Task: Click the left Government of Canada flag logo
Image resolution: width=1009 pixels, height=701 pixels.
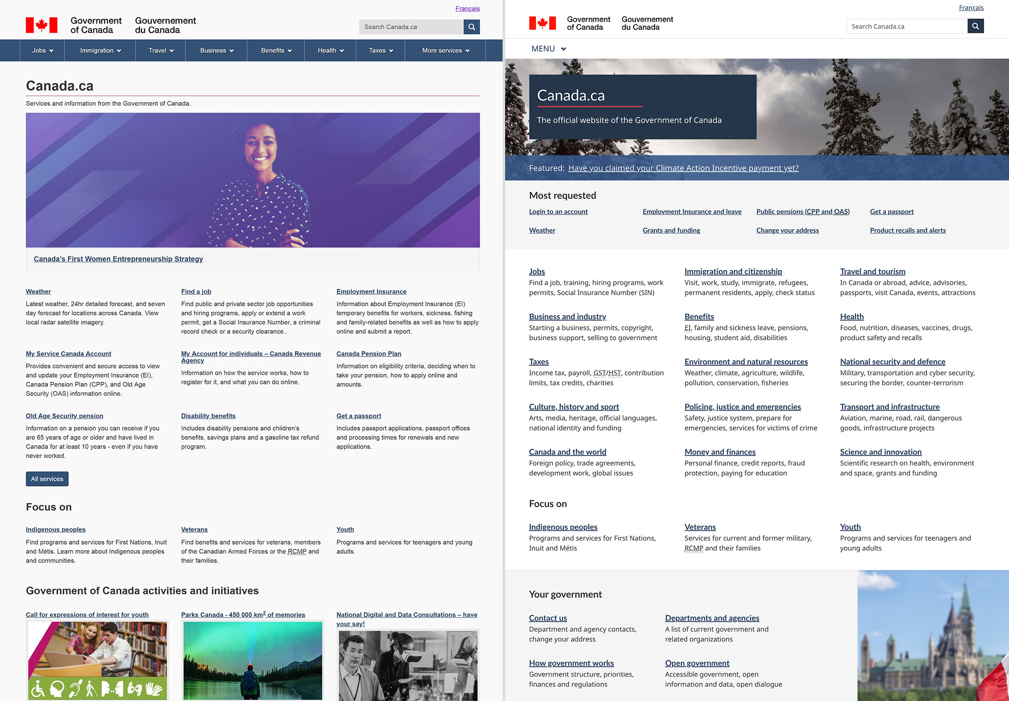Action: pyautogui.click(x=42, y=25)
